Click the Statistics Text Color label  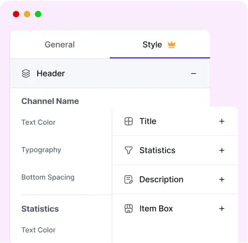point(38,230)
